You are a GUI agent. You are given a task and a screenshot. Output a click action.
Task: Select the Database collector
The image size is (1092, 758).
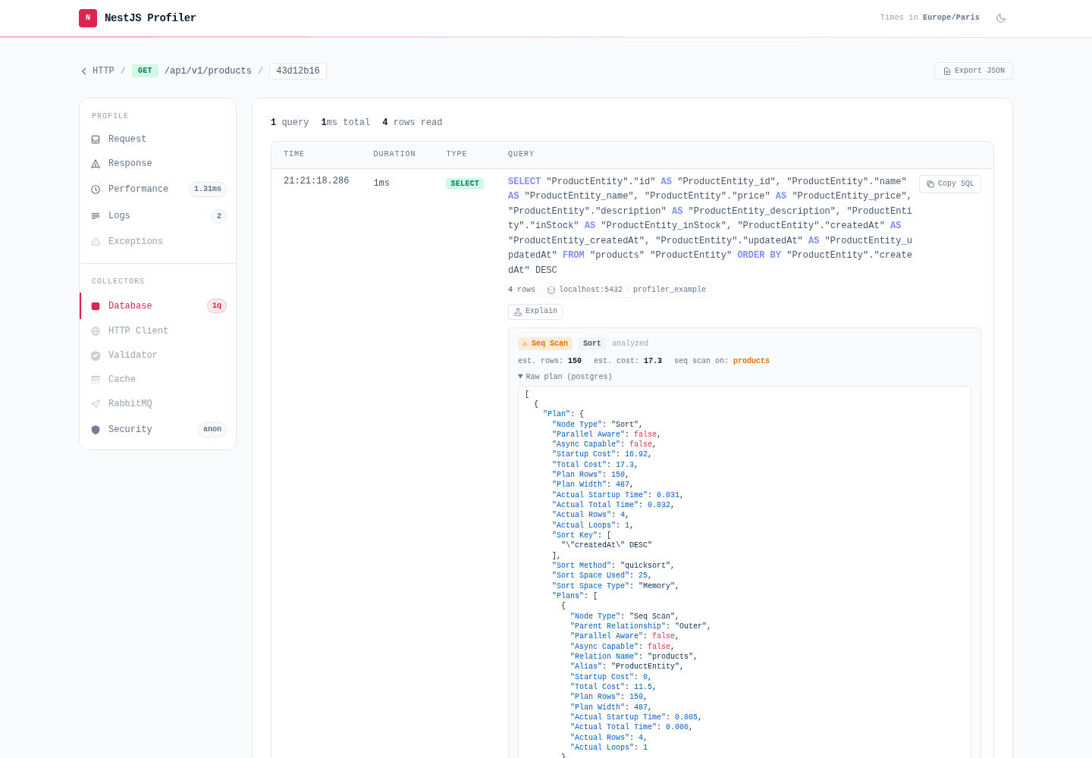click(x=158, y=306)
